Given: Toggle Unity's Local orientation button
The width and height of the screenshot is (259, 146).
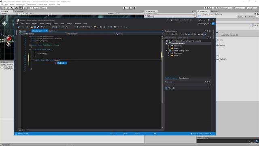Looking at the screenshot, I should coord(43,8).
